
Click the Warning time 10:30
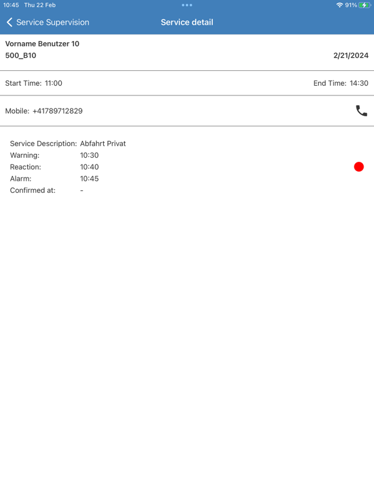[90, 155]
